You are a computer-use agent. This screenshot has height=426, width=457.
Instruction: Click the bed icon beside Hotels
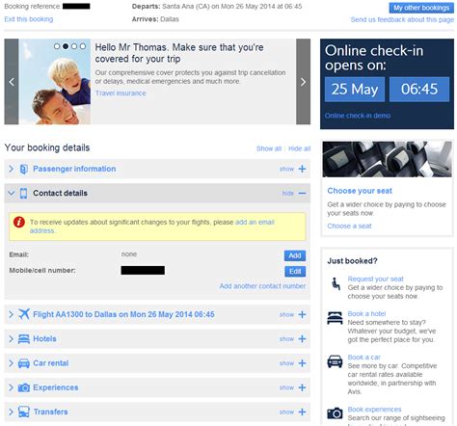click(24, 339)
